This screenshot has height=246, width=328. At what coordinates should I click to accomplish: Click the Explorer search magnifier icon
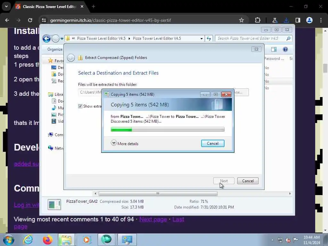point(288,38)
